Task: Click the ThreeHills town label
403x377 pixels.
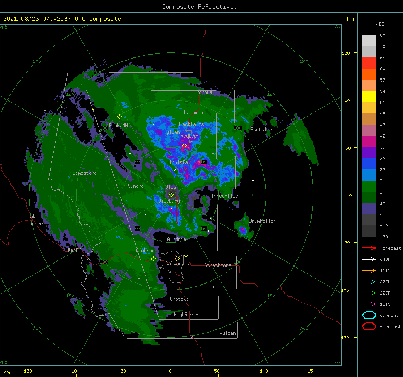Action: coord(224,196)
